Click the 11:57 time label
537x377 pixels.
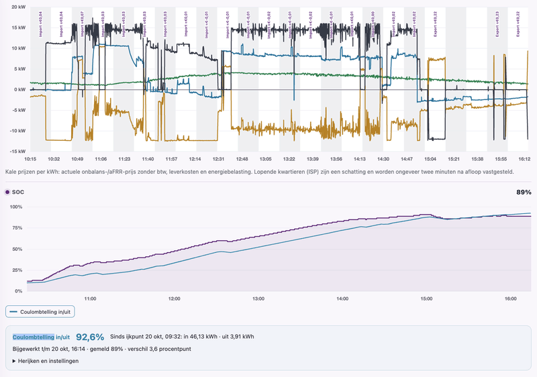point(171,159)
